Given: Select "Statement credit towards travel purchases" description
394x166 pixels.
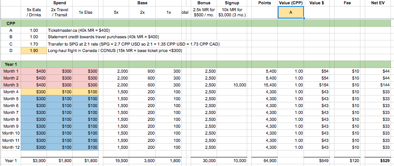Looking at the screenshot, I should 103,37.
